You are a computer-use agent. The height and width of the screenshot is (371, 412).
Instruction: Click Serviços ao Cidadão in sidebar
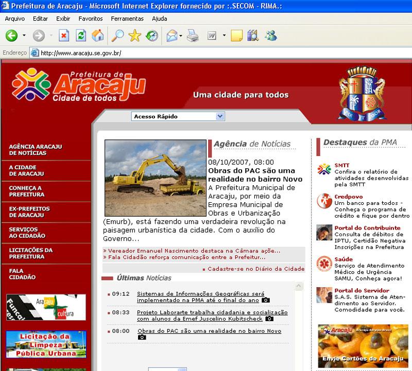pos(27,233)
